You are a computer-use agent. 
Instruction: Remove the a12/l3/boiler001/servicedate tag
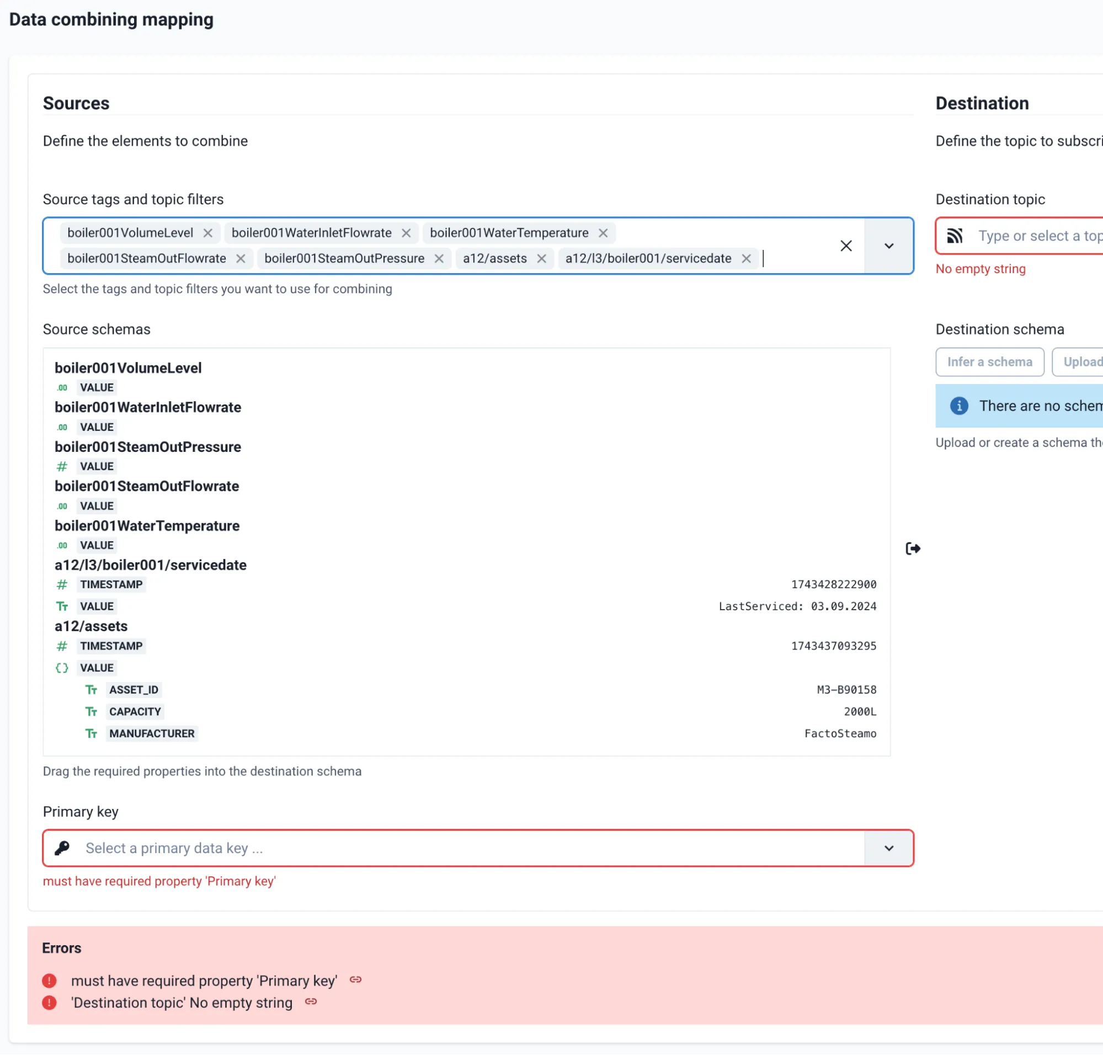tap(747, 259)
